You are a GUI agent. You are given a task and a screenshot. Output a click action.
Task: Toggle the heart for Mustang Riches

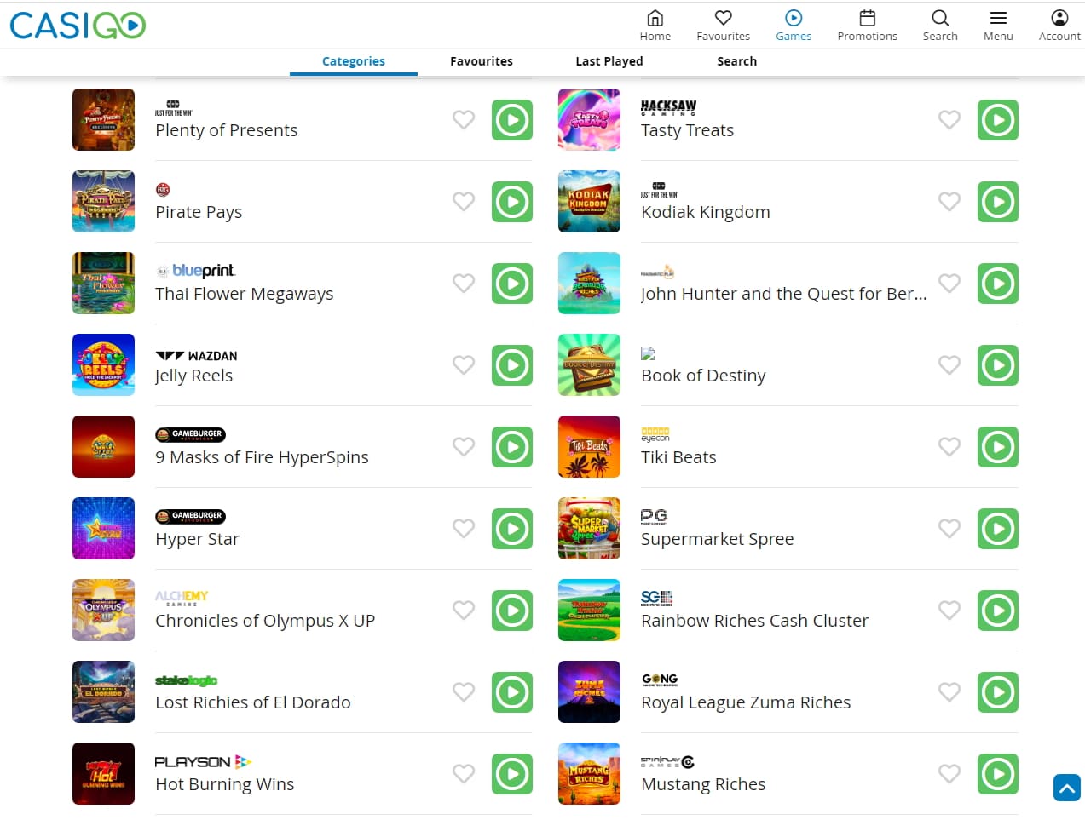tap(949, 774)
